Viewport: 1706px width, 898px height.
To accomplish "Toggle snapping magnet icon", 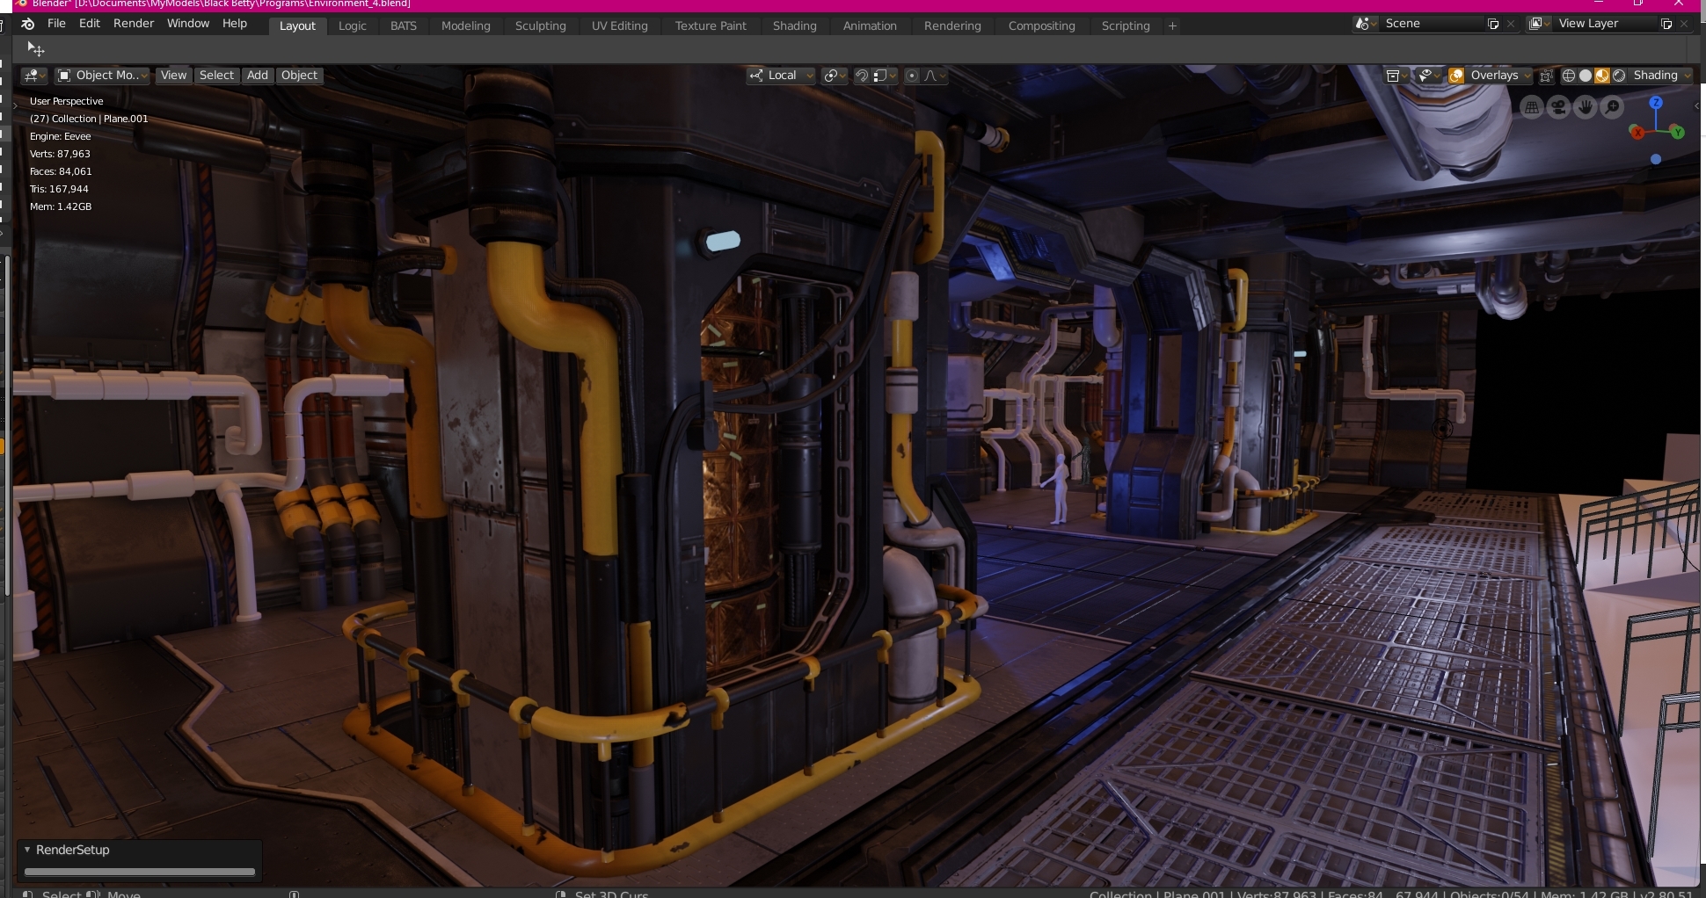I will pyautogui.click(x=862, y=76).
